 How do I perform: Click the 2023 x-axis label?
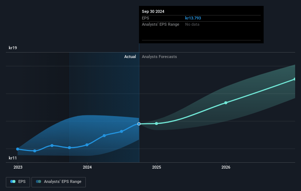[18, 167]
